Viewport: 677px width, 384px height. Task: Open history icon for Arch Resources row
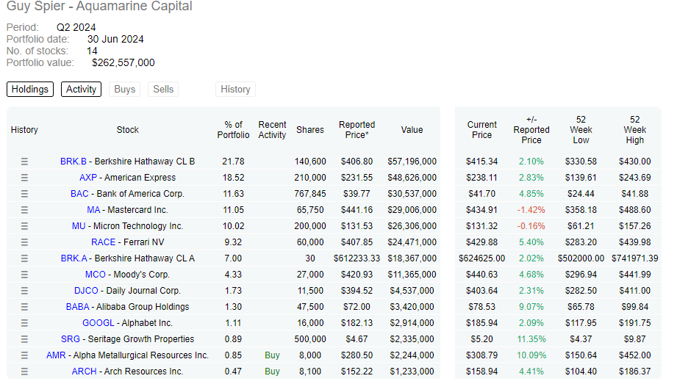24,372
